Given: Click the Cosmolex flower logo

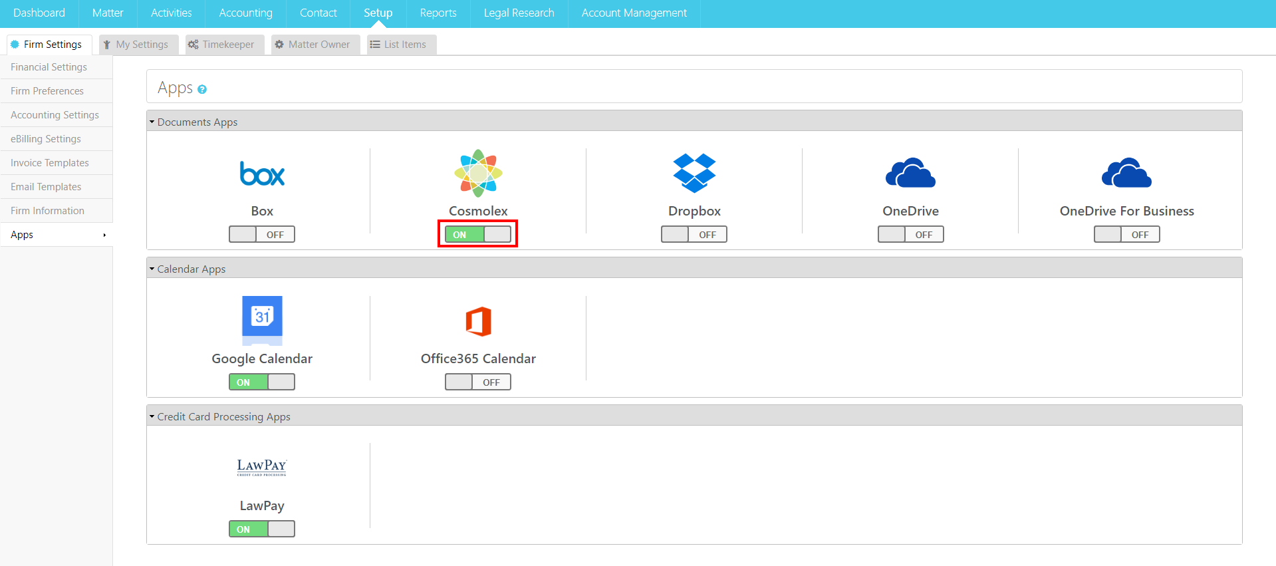Looking at the screenshot, I should tap(478, 173).
